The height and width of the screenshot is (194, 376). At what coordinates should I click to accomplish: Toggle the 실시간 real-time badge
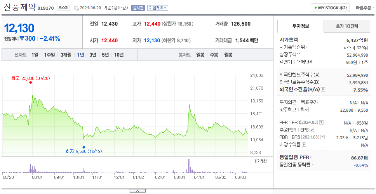point(138,8)
